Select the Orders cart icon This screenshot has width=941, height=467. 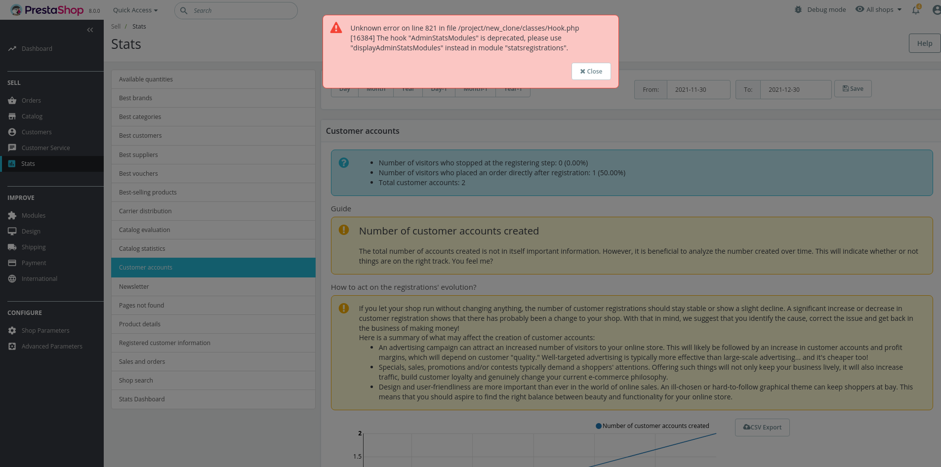(12, 100)
